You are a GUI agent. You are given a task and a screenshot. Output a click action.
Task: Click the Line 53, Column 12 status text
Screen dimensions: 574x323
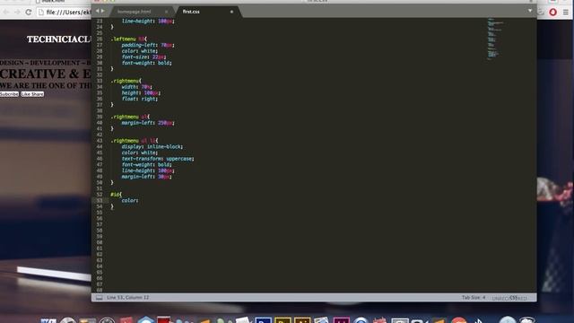pyautogui.click(x=127, y=297)
